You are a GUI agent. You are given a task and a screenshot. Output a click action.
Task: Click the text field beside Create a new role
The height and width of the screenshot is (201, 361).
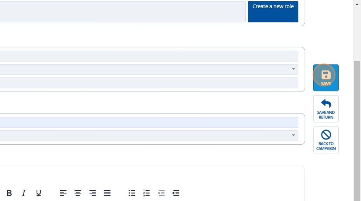[122, 12]
